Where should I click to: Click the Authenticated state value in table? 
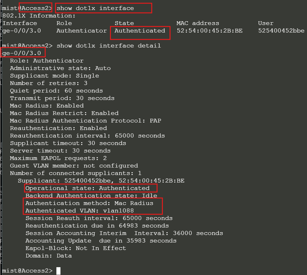(140, 31)
